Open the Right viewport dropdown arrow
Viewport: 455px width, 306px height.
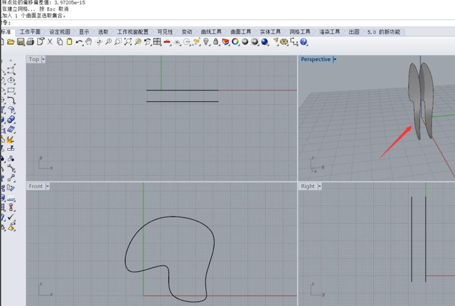(x=320, y=187)
